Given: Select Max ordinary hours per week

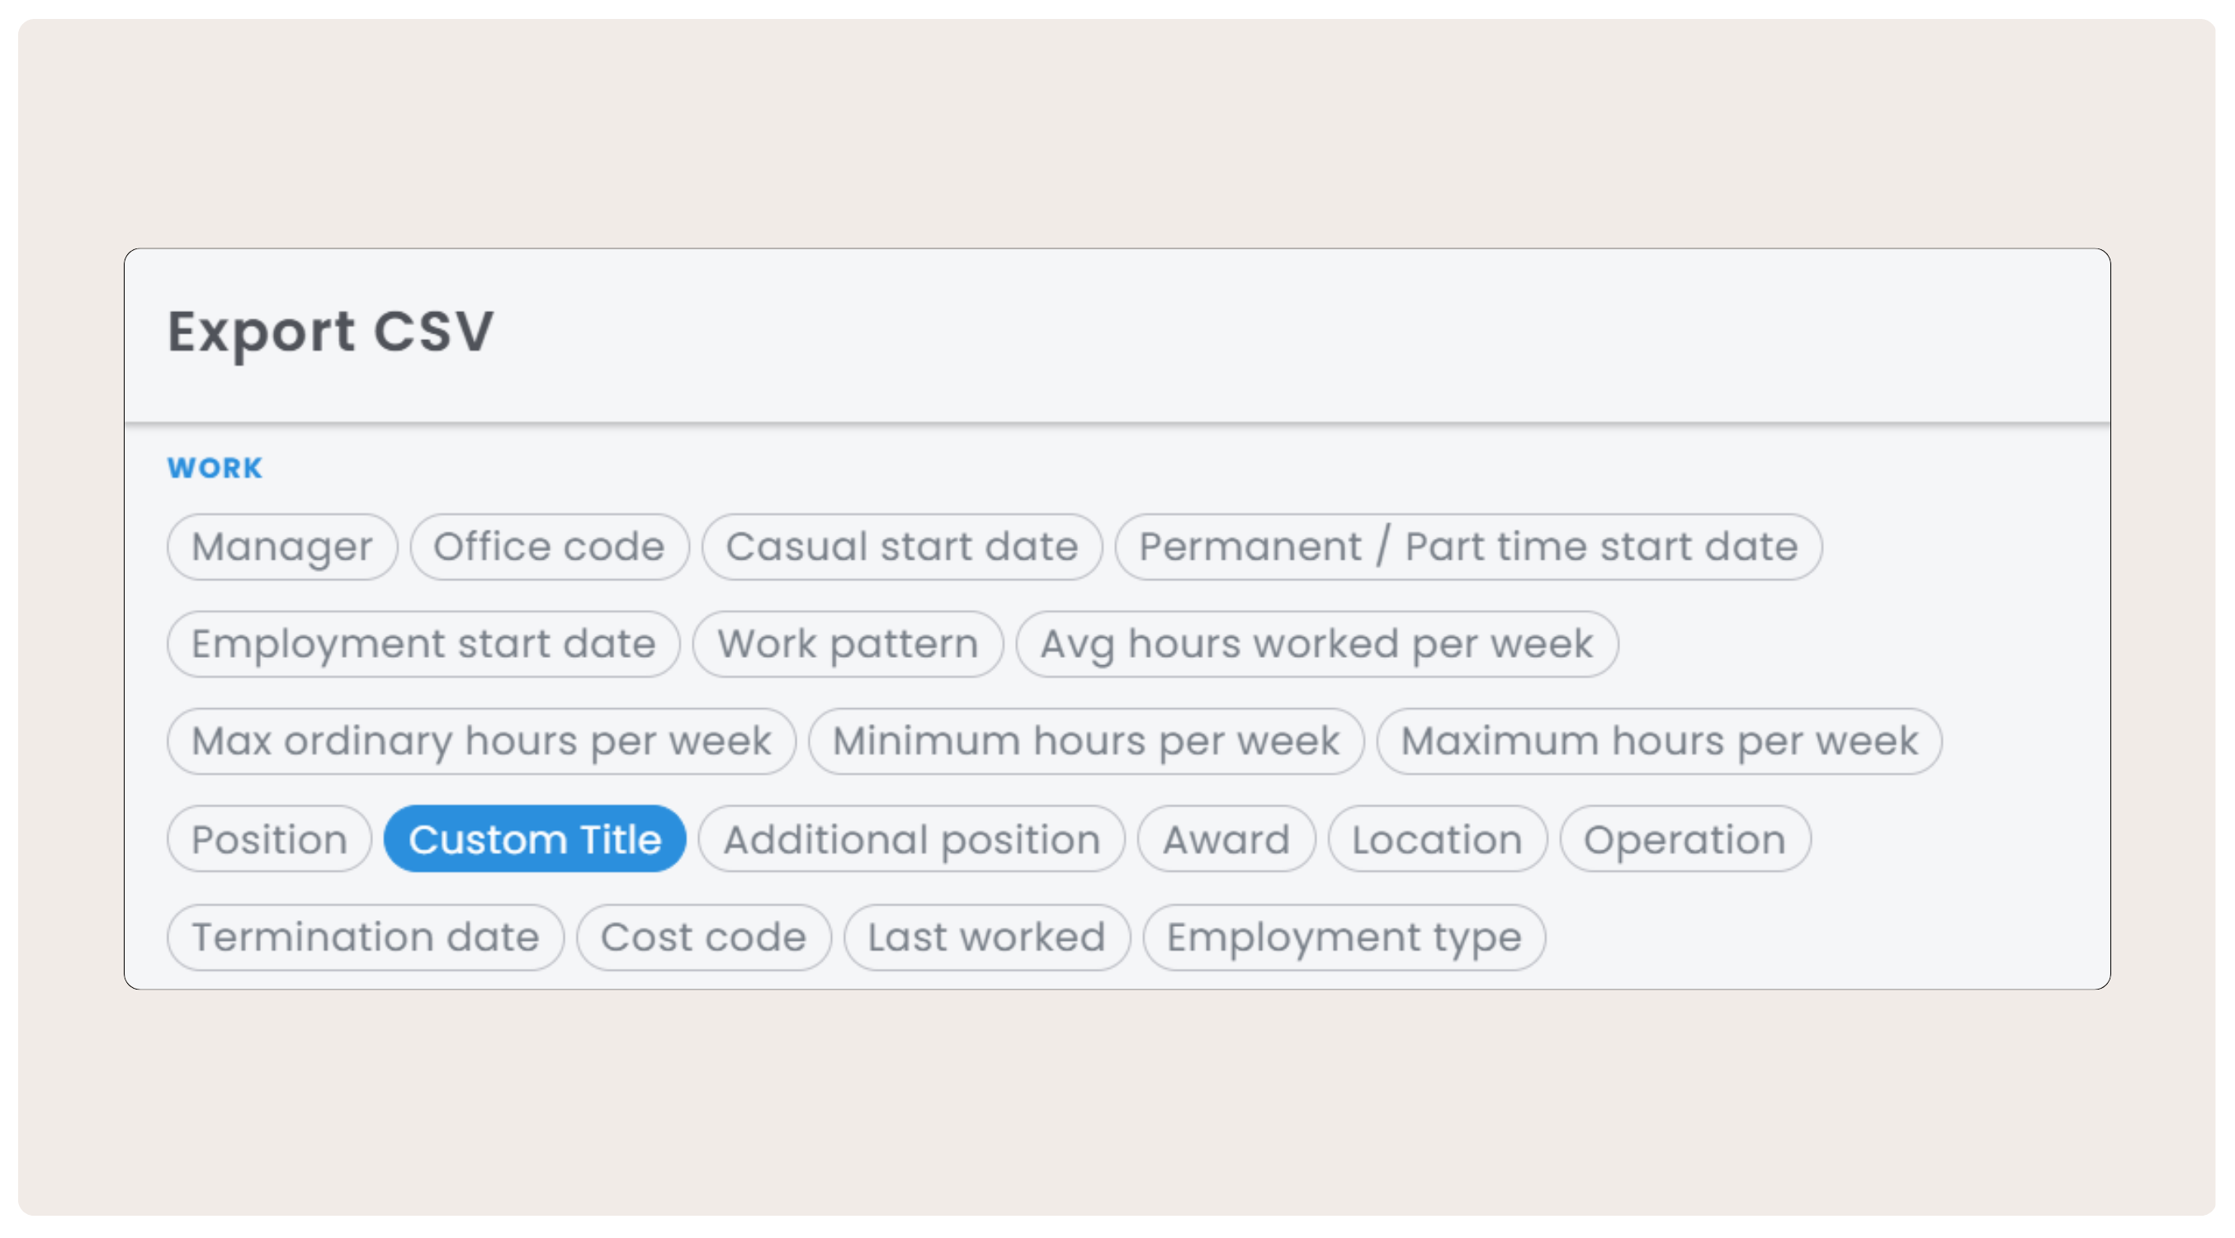Looking at the screenshot, I should click(x=481, y=741).
